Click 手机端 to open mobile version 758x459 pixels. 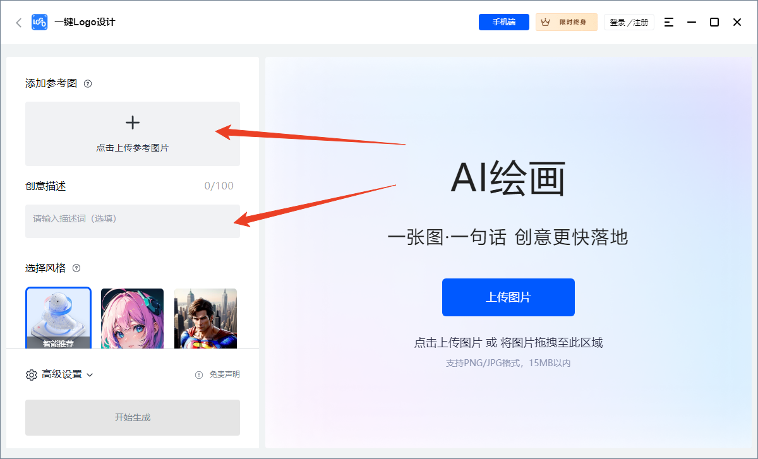pos(503,21)
